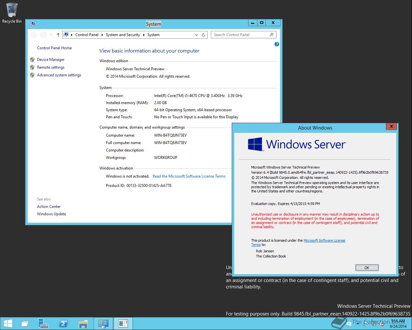Image resolution: width=412 pixels, height=330 pixels.
Task: Click Product ID value text
Action: pos(149,186)
